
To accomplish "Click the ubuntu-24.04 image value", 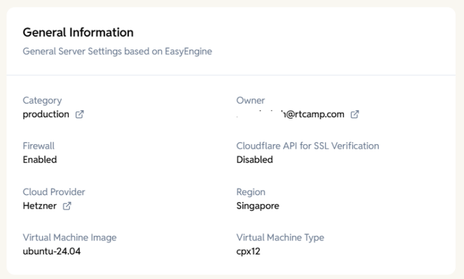I will coord(52,251).
